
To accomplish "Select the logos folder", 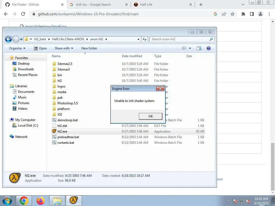I will pos(61,86).
